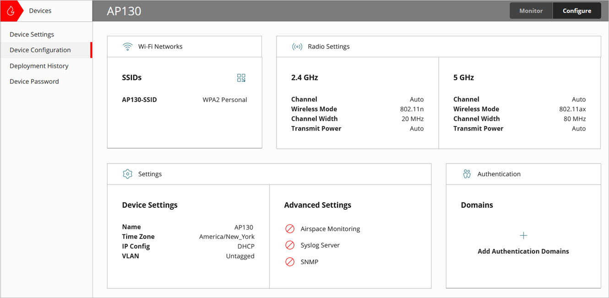Select Deployment History in the sidebar

click(39, 65)
